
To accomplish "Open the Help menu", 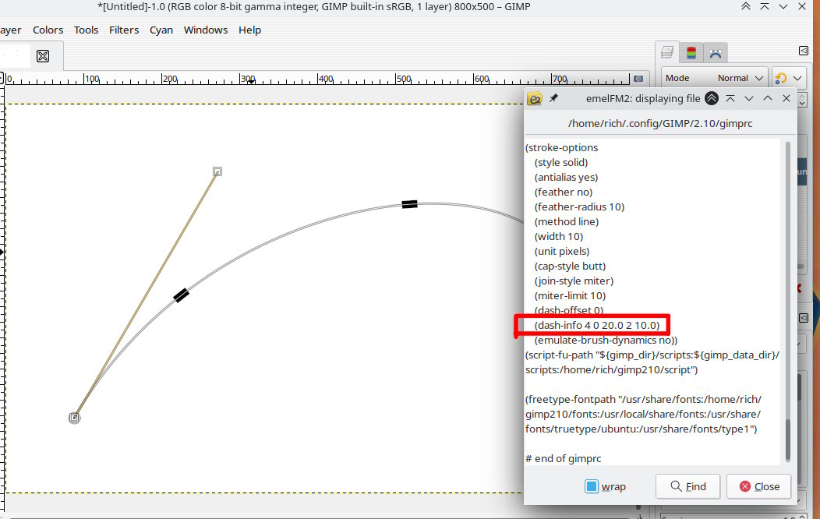I will (x=249, y=30).
